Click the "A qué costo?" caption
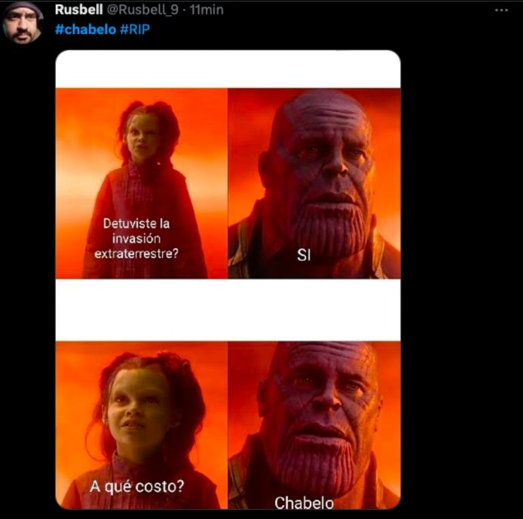Image resolution: width=523 pixels, height=519 pixels. tap(137, 486)
